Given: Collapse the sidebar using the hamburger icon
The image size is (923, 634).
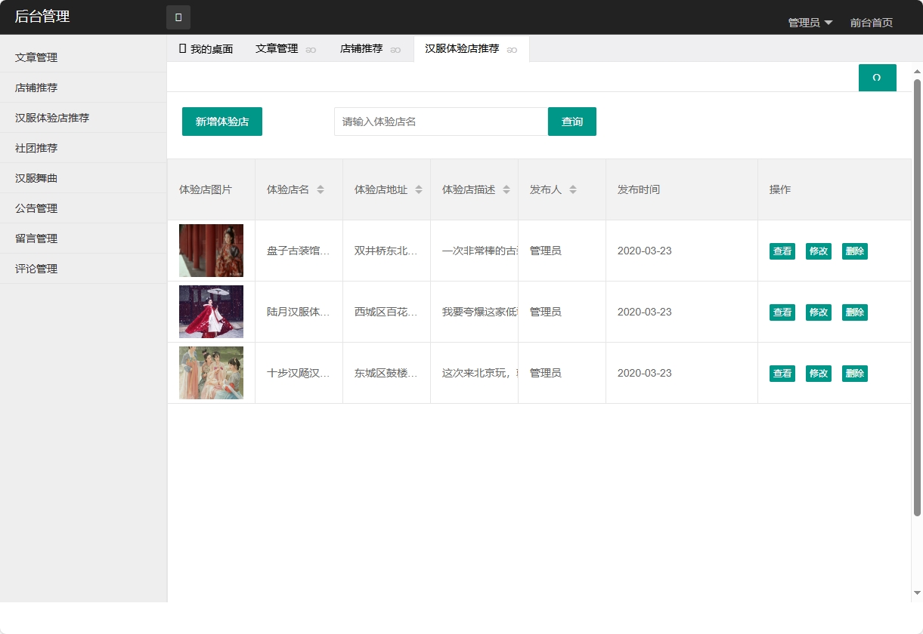Looking at the screenshot, I should point(178,17).
